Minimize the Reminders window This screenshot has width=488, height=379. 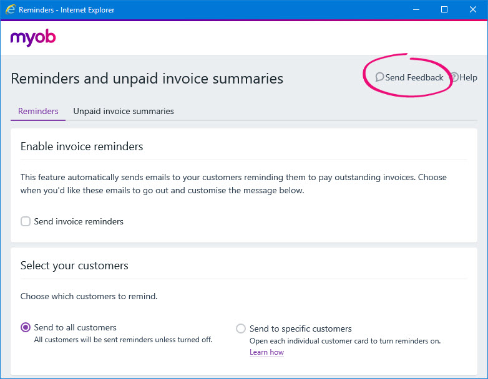click(414, 10)
